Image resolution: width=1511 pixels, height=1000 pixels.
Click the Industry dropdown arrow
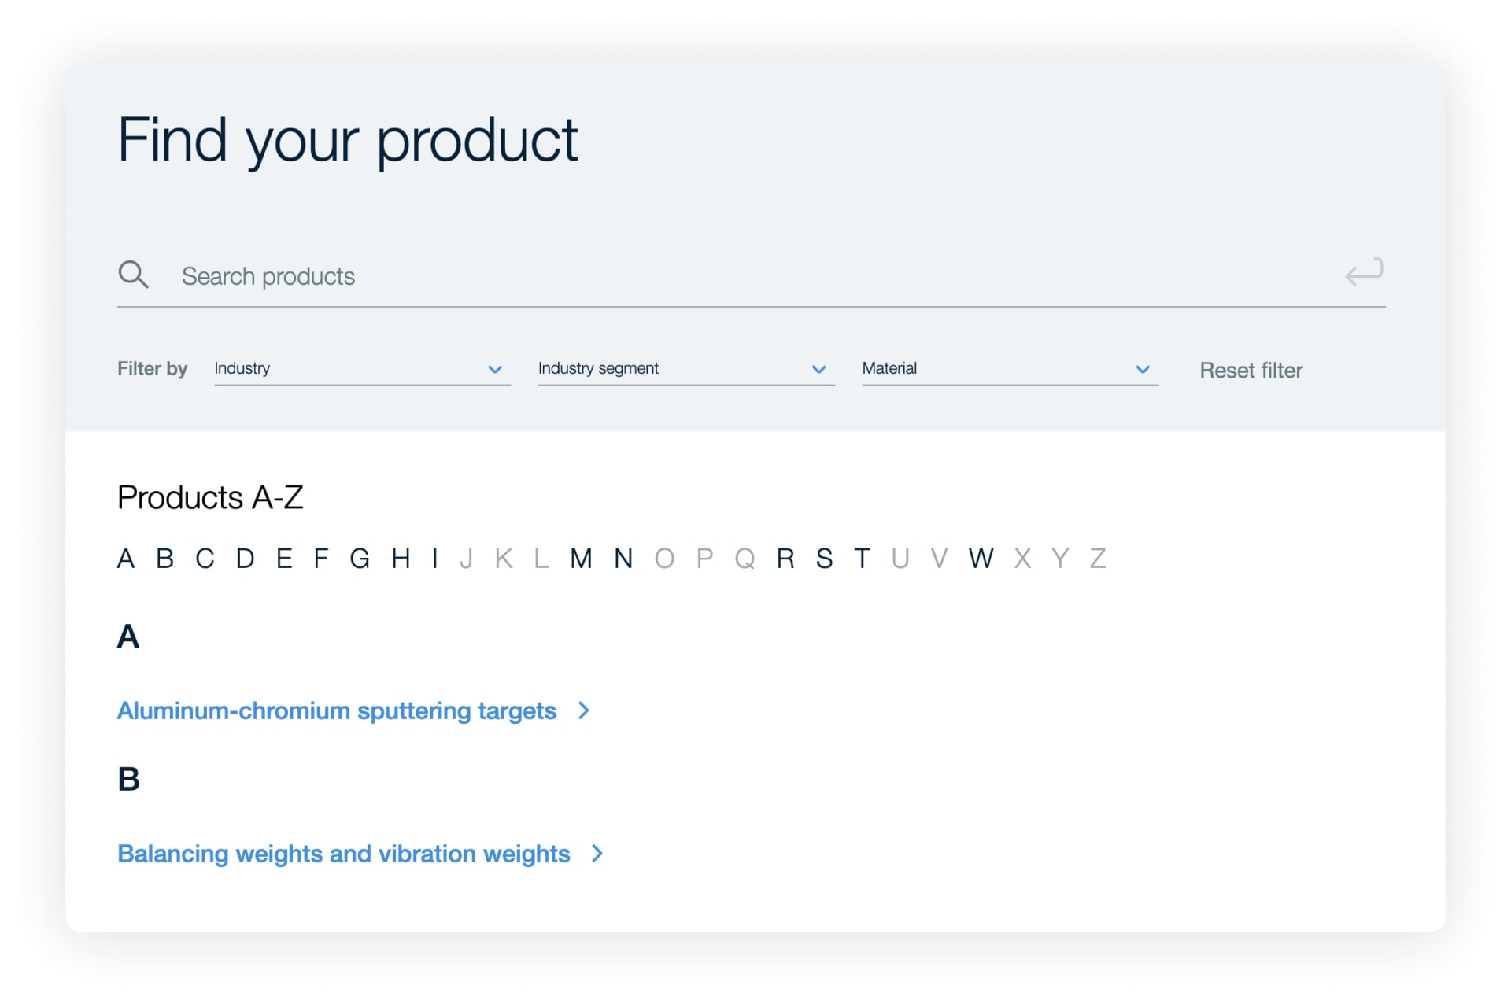point(495,369)
